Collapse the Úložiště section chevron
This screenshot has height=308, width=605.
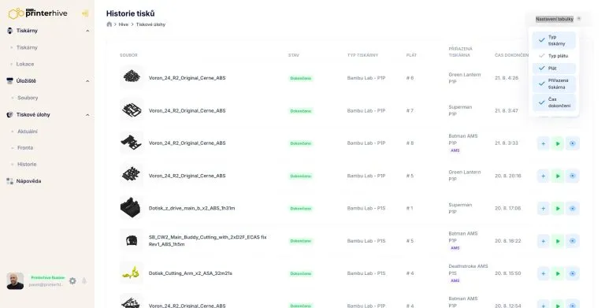(x=87, y=81)
